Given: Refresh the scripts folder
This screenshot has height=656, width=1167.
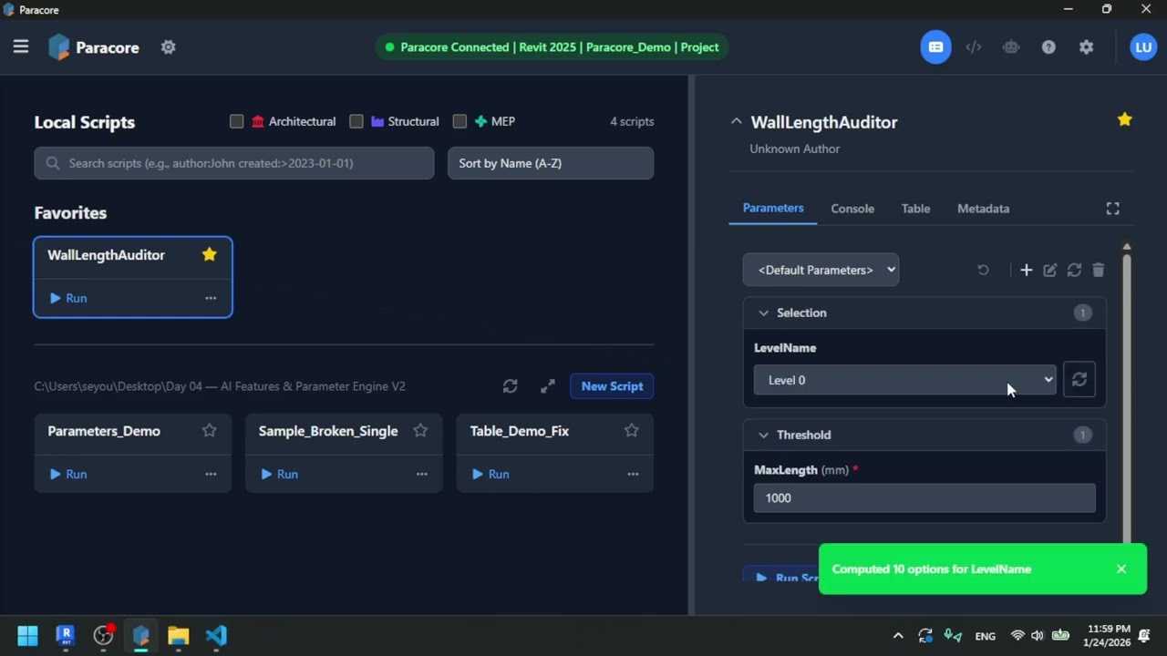Looking at the screenshot, I should tap(511, 386).
